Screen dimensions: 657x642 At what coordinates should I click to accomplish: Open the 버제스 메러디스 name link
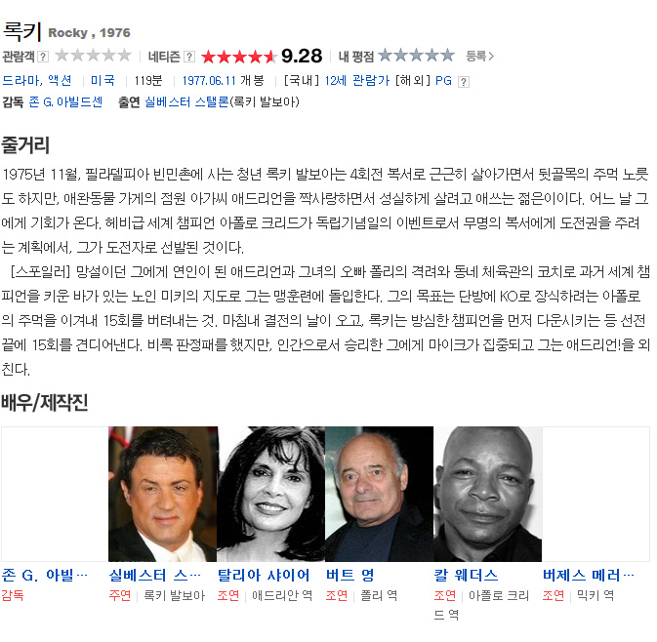(589, 576)
